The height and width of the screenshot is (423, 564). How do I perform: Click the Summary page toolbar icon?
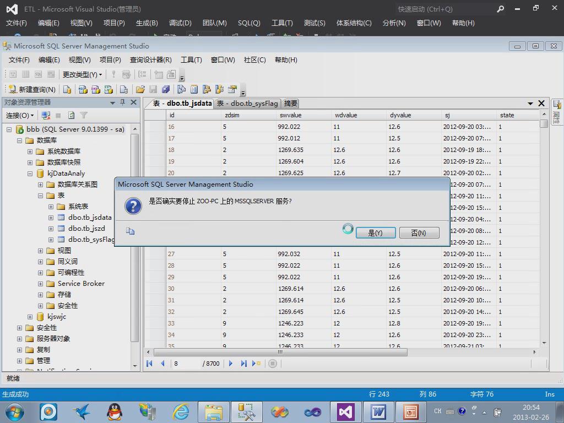(194, 89)
